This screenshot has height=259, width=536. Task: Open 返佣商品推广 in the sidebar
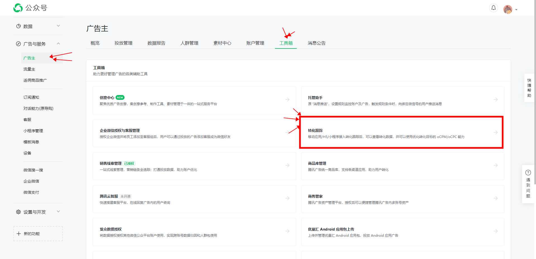coord(35,80)
